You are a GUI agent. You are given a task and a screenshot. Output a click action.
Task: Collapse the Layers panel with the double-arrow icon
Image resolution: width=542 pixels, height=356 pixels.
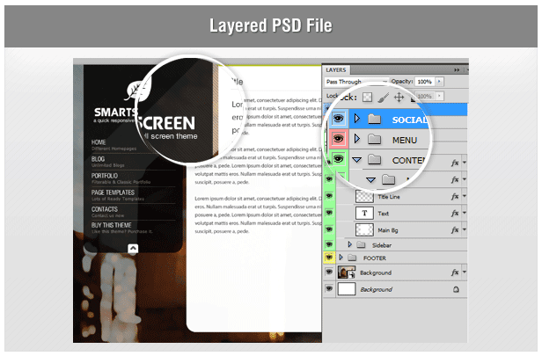(457, 70)
